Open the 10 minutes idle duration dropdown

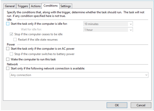click(108, 24)
